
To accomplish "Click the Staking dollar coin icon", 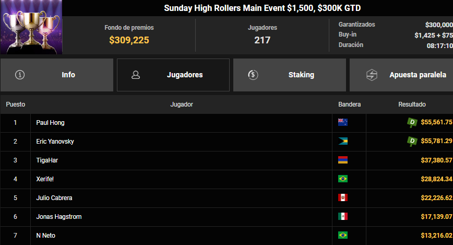I will (253, 75).
